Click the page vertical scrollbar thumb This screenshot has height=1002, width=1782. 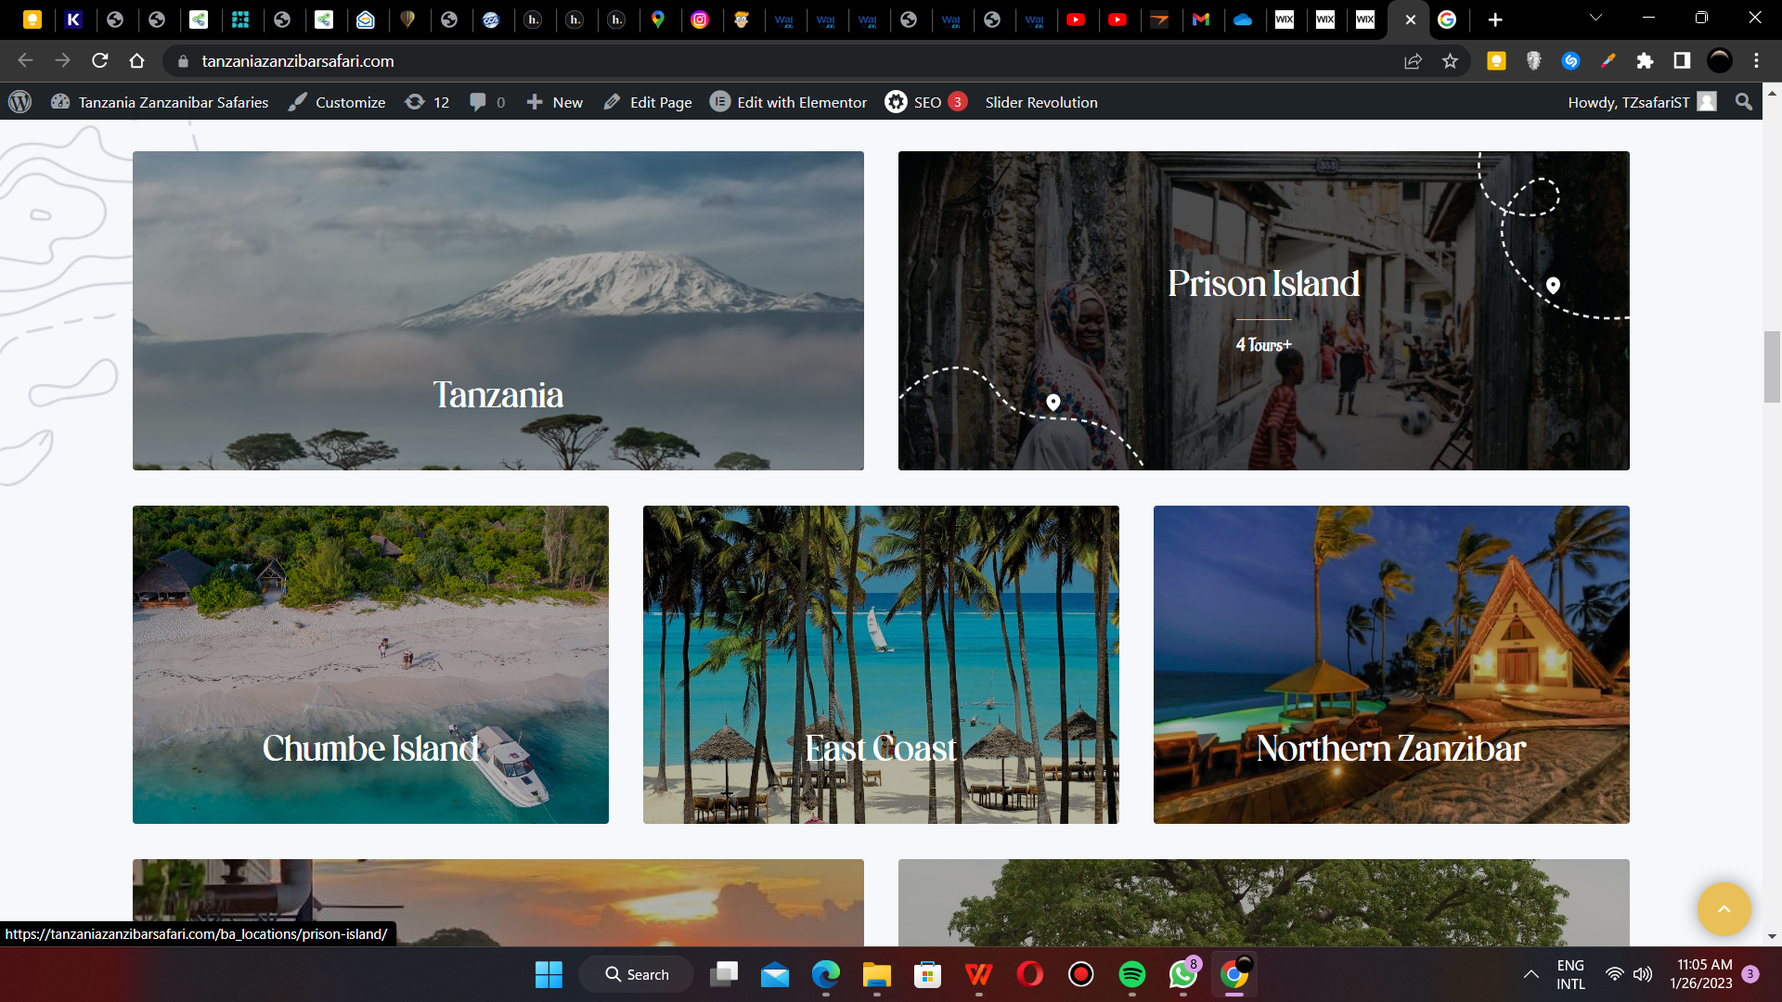click(x=1772, y=366)
